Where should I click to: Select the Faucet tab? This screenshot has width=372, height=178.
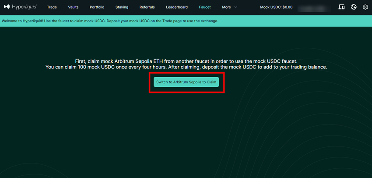[205, 7]
